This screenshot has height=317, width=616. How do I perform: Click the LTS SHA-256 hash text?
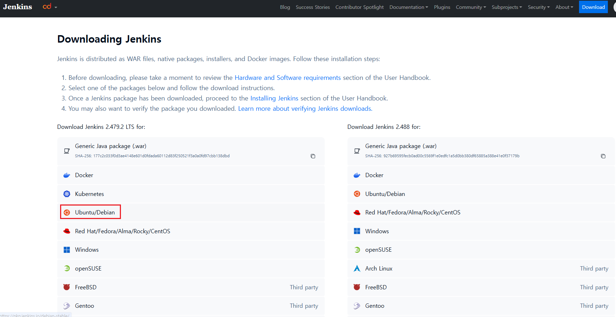pos(152,156)
